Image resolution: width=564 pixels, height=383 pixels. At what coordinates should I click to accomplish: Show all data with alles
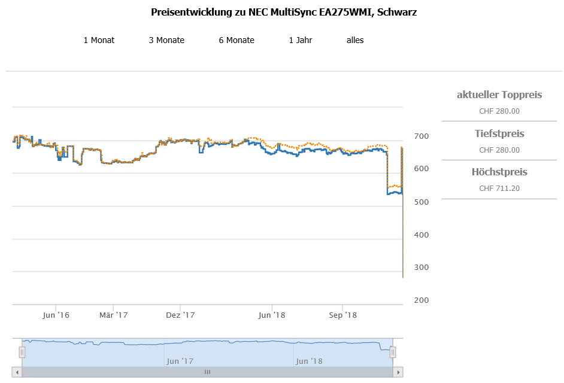coord(355,40)
